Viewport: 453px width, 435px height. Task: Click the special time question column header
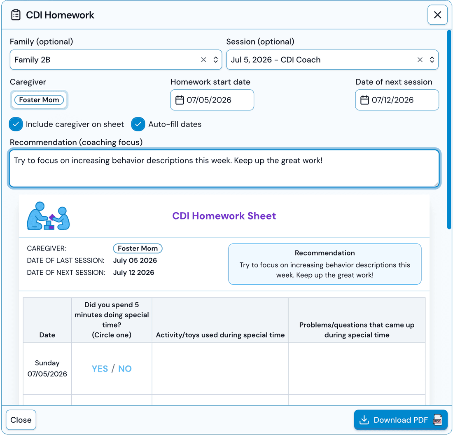pos(112,320)
